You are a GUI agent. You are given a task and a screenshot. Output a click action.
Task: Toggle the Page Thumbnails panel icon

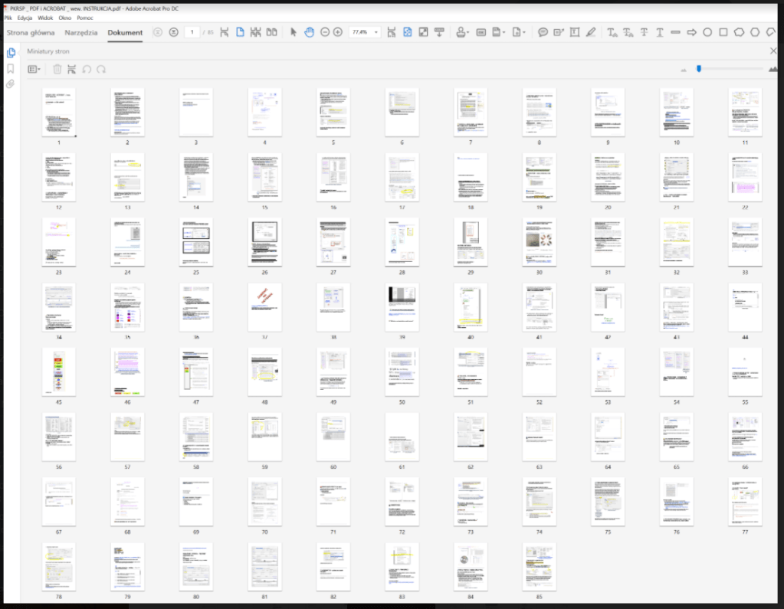(11, 53)
